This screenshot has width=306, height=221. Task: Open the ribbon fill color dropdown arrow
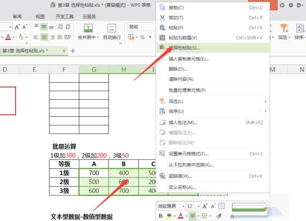[26, 37]
